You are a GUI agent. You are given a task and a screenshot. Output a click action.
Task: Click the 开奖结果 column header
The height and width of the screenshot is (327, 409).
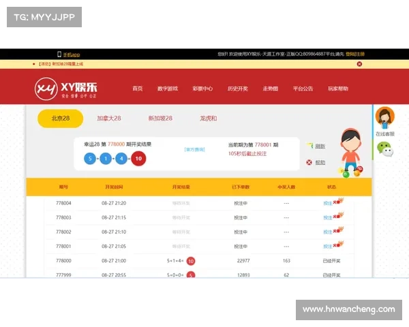click(181, 187)
